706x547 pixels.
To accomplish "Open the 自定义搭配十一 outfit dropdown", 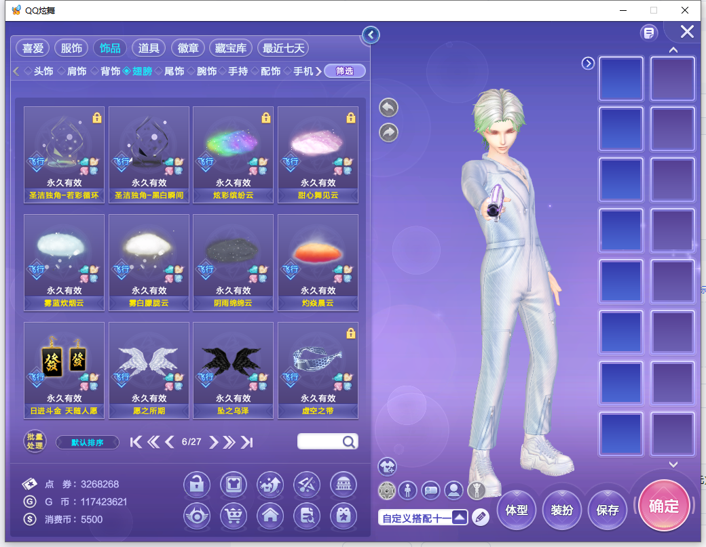I will click(x=460, y=517).
